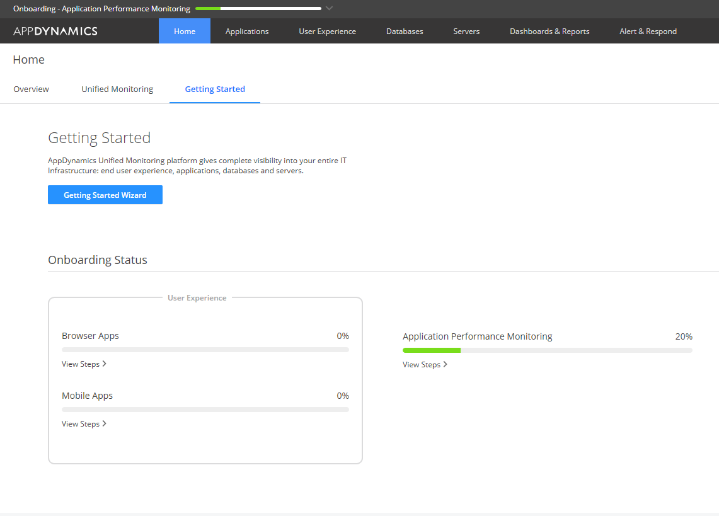This screenshot has width=719, height=516.
Task: Click the Application Performance Monitoring progress bar
Action: point(548,350)
